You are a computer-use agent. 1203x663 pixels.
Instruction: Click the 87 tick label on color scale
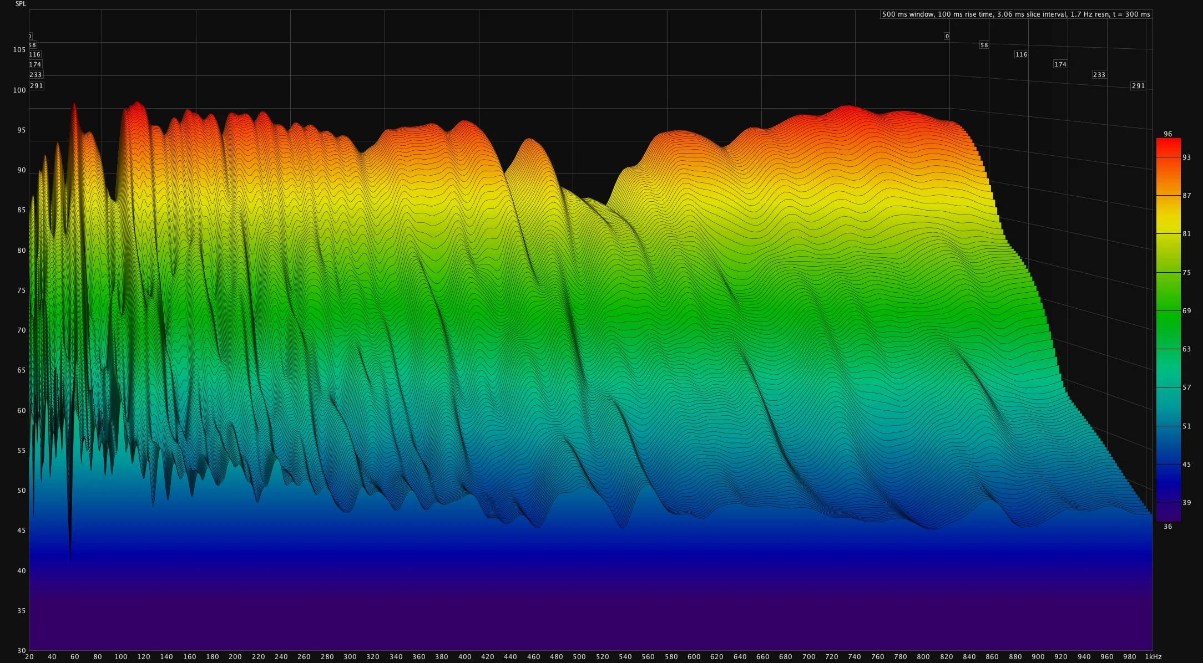point(1186,196)
